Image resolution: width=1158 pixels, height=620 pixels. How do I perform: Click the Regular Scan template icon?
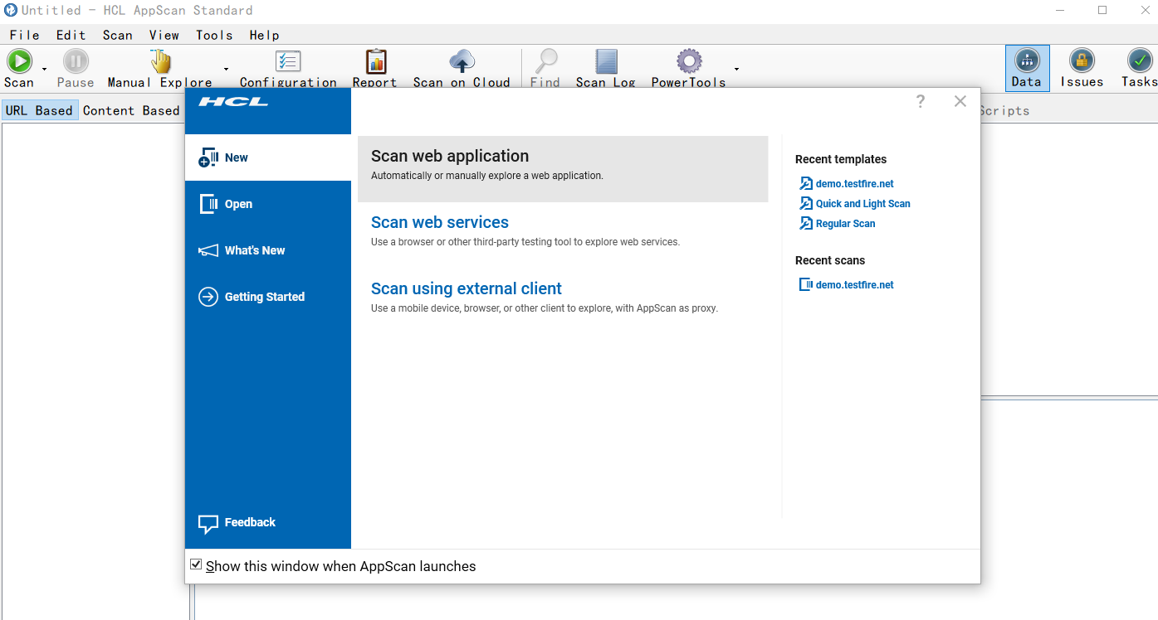tap(806, 224)
